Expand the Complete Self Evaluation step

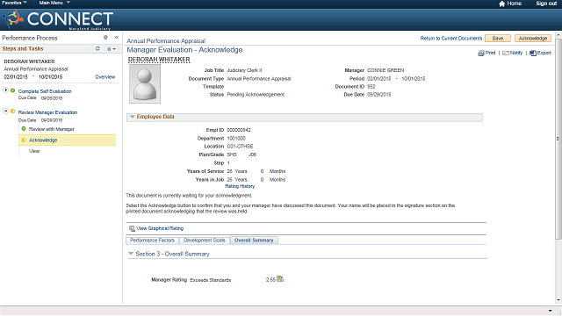coord(6,90)
